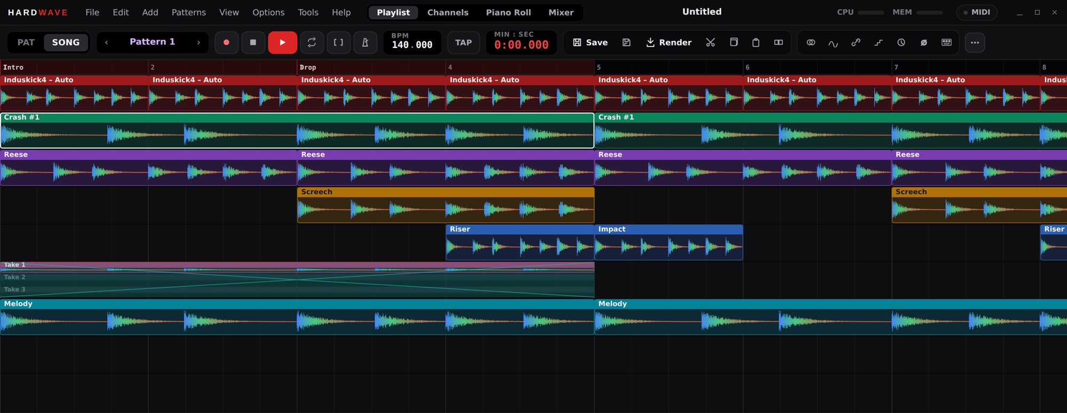This screenshot has height=413, width=1067.
Task: Click the clock icon in toolbar
Action: 901,43
